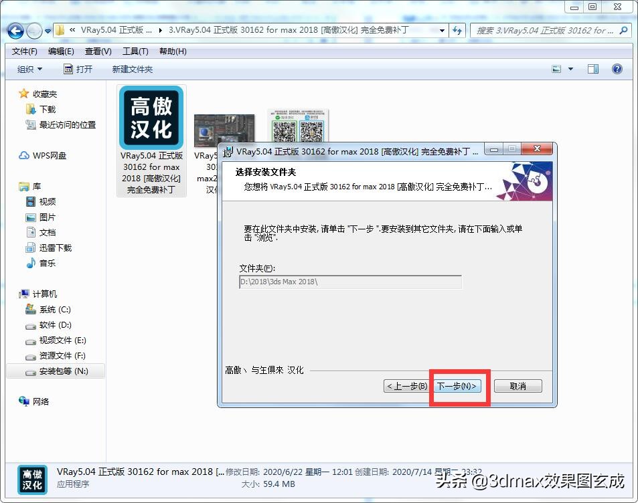638x503 pixels.
Task: Click the folder icon in address bar
Action: tap(60, 31)
